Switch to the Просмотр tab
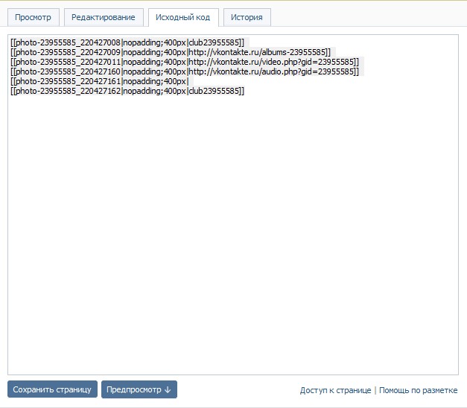 [33, 18]
